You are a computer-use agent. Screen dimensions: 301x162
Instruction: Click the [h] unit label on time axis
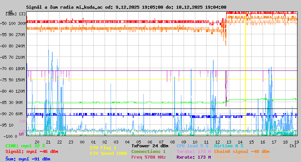[x=293, y=146]
